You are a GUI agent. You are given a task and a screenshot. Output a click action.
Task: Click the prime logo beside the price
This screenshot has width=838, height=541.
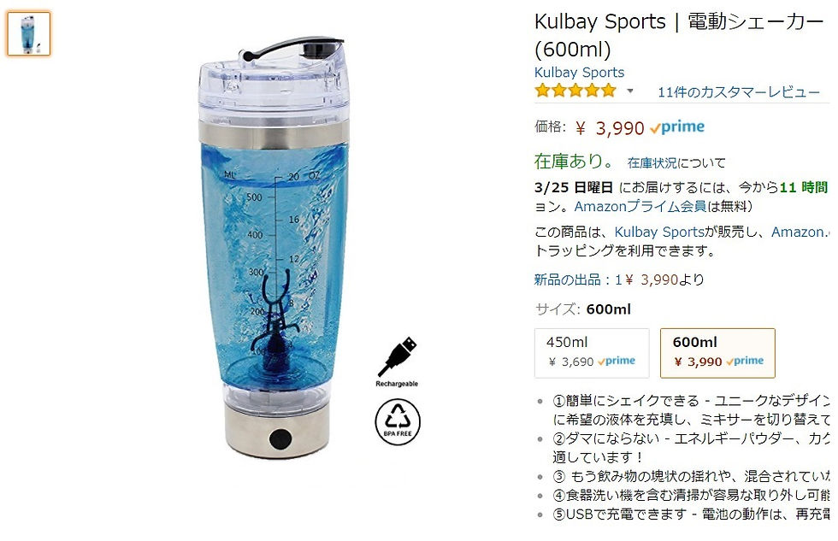tap(677, 127)
